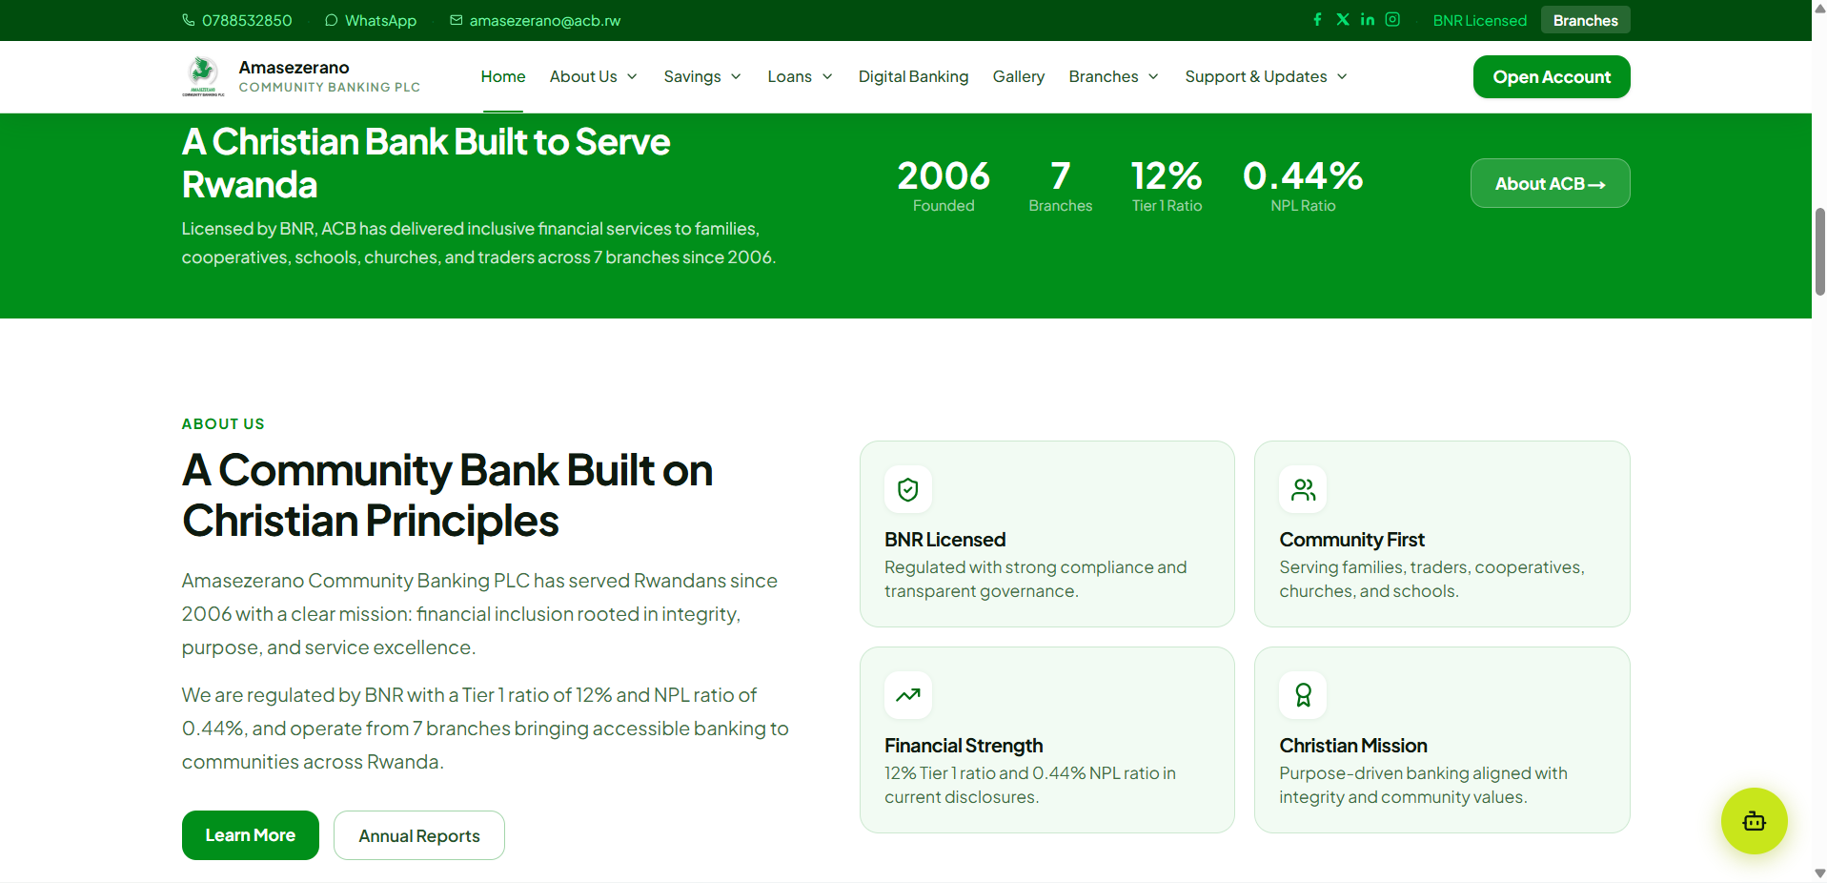Screen dimensions: 1827x883
Task: Click the 2006 Founded statistic
Action: point(944,185)
